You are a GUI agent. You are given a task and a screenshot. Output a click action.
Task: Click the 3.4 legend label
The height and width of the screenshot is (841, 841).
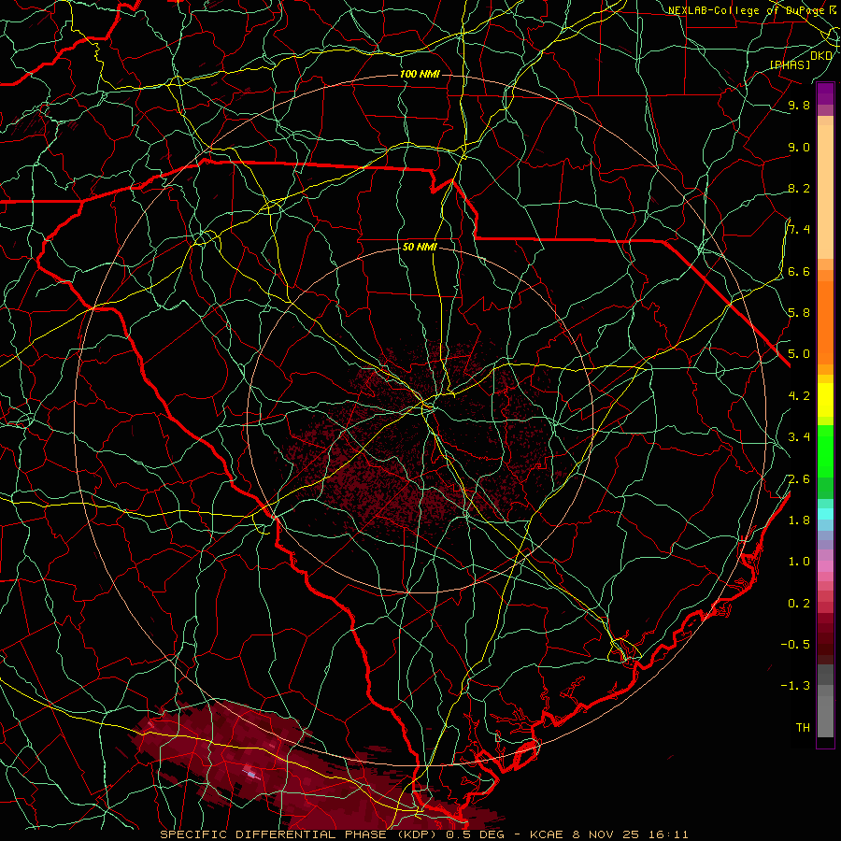click(799, 436)
